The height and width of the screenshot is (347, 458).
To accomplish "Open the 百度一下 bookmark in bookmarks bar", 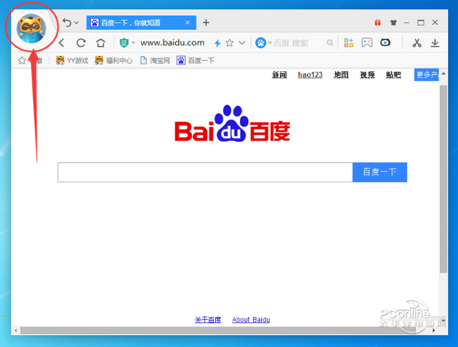I will click(x=196, y=60).
